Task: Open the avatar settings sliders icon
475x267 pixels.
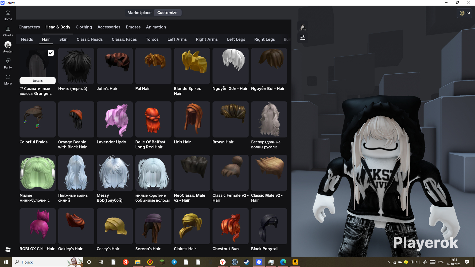Action: [x=303, y=38]
